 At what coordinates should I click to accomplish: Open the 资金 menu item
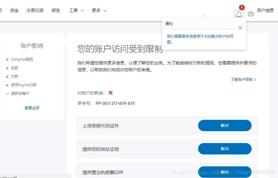tap(14, 11)
